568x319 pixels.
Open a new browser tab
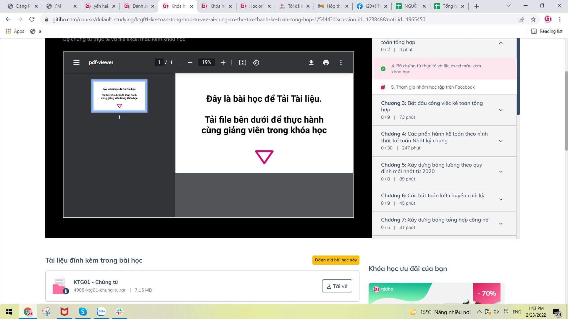coord(476,6)
